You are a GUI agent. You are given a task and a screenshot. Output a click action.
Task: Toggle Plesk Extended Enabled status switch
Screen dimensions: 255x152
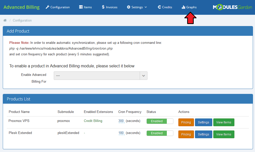click(160, 133)
